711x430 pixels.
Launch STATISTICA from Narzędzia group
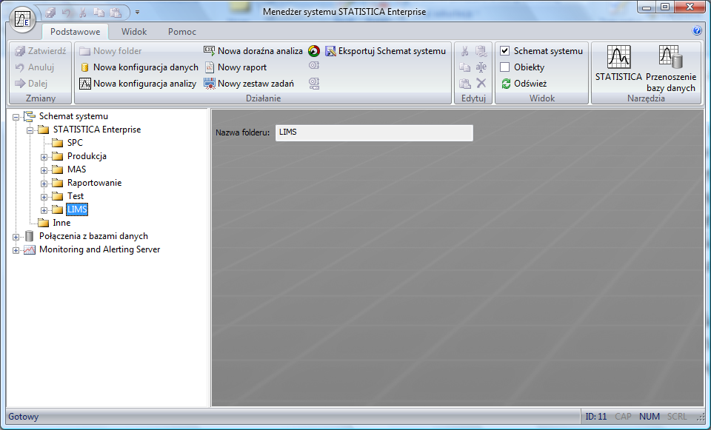click(618, 64)
